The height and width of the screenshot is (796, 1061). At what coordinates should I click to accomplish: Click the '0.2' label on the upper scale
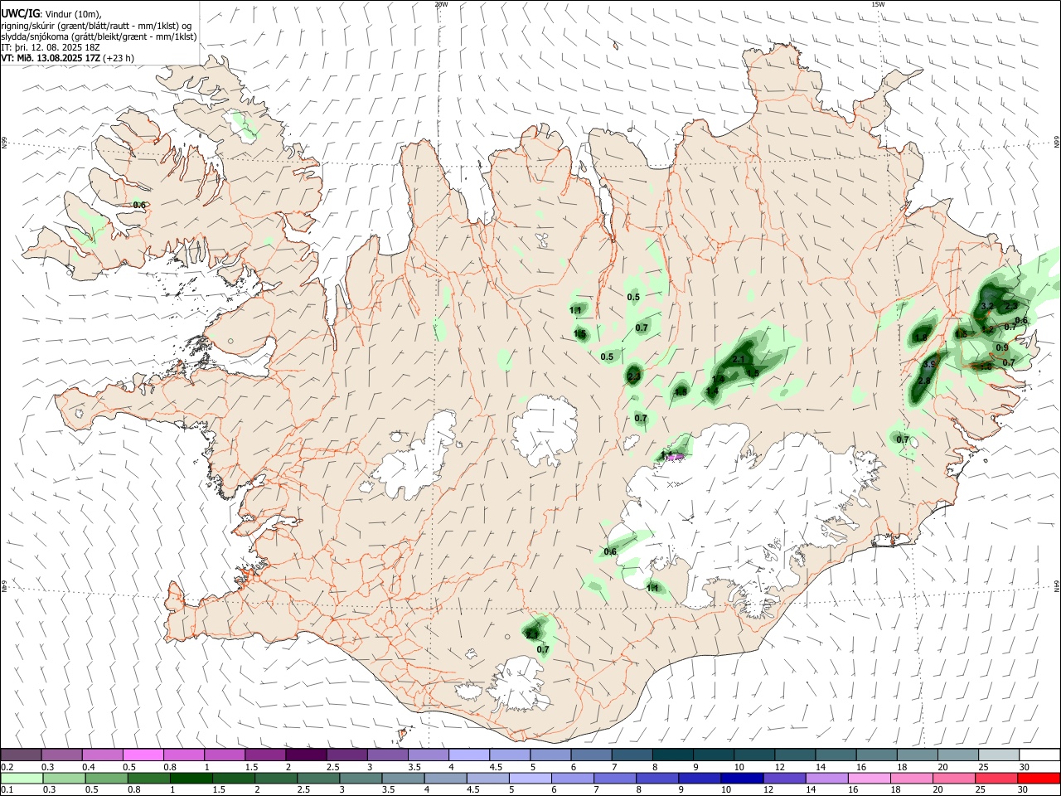[x=6, y=767]
